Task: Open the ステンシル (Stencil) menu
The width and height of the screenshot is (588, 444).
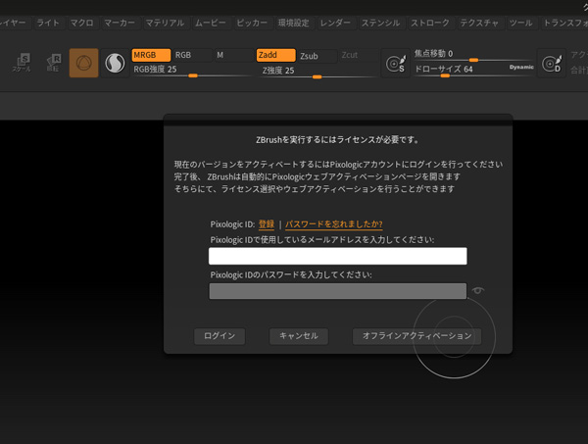Action: tap(380, 23)
